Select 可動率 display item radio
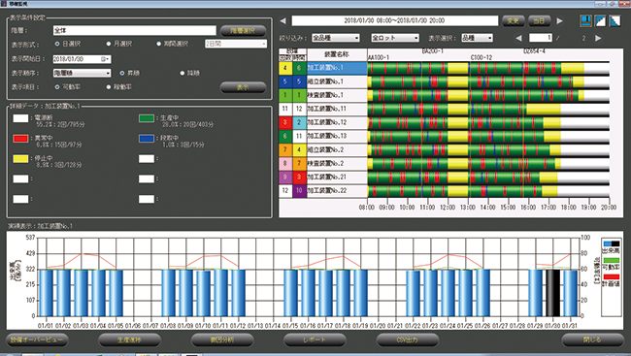Screen dimensions: 631x356 pyautogui.click(x=56, y=87)
